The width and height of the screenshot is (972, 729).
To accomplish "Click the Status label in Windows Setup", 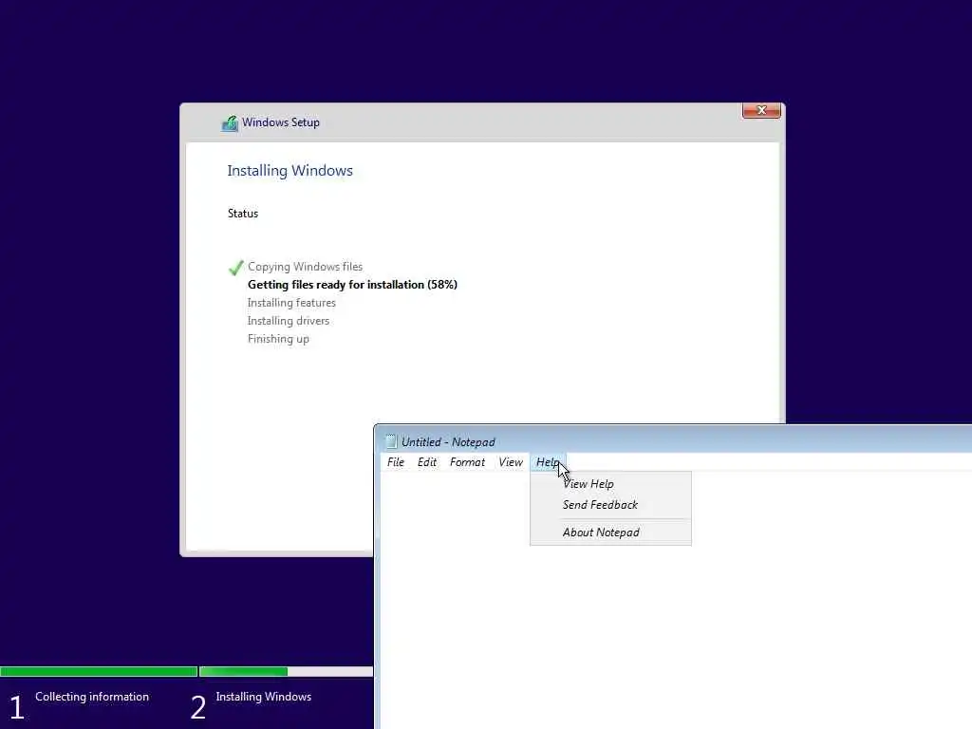I will tap(243, 214).
